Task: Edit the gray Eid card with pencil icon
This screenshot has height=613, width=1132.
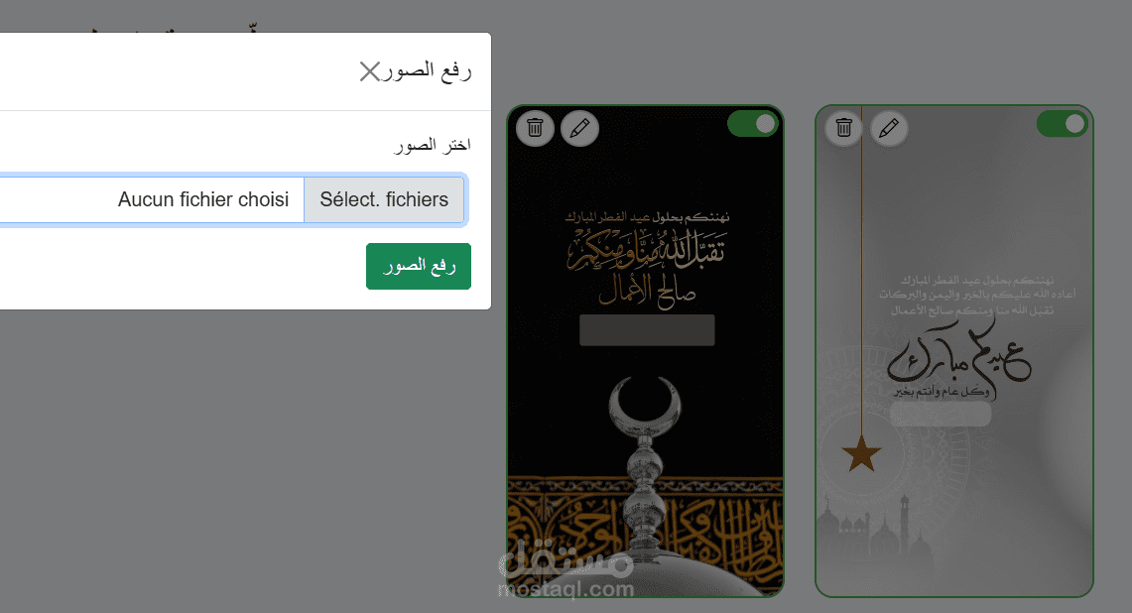Action: click(889, 128)
